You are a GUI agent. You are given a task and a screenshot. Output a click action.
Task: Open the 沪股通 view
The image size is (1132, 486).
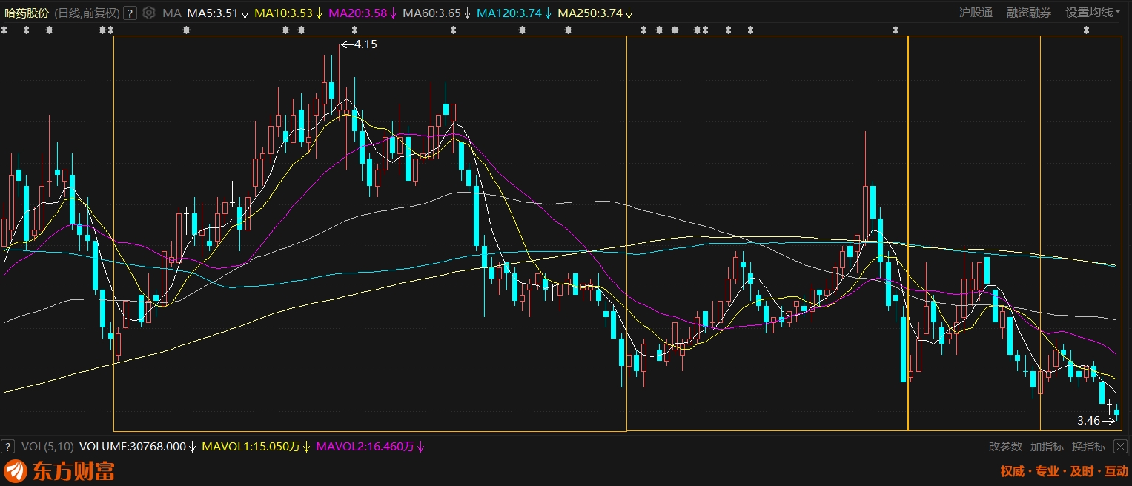tap(976, 13)
